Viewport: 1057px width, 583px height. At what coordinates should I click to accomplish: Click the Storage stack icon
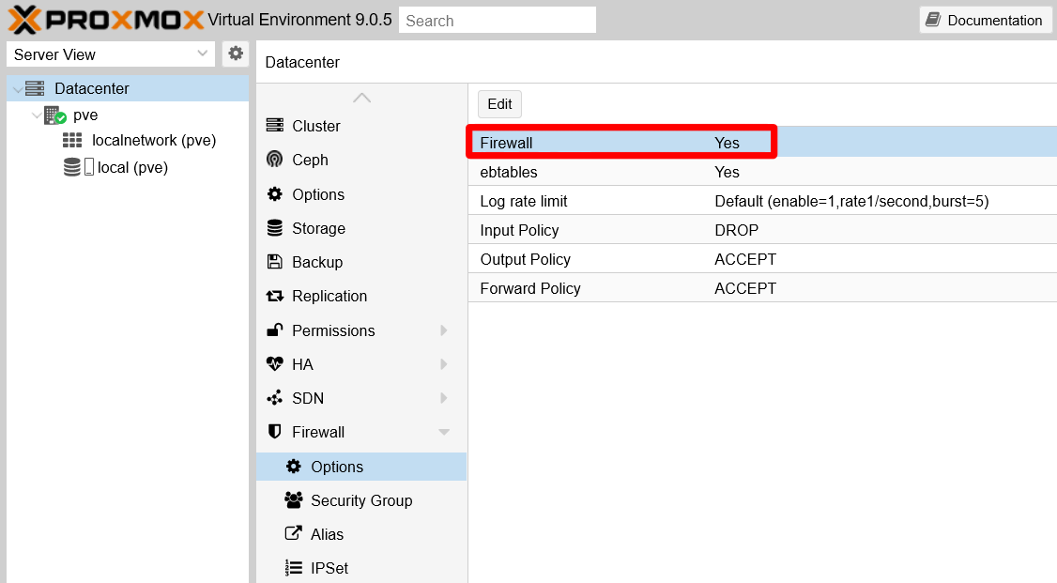tap(276, 228)
